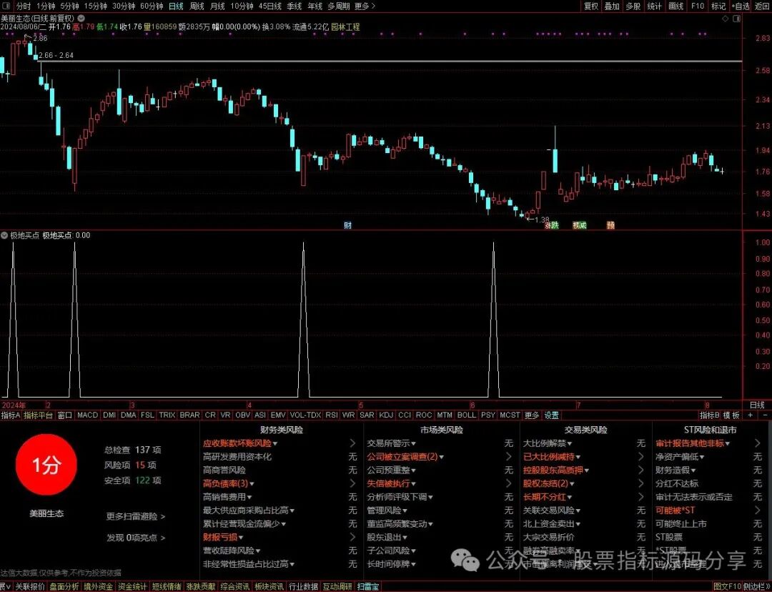
Task: Switch chart to 分时 view
Action: tap(23, 6)
